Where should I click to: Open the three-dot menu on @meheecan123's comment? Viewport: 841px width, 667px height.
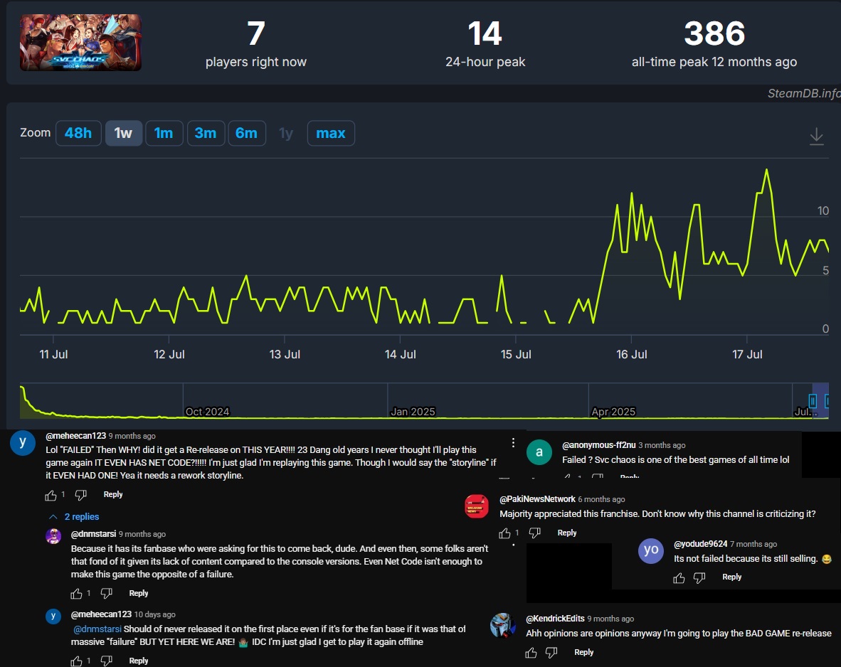tap(513, 442)
